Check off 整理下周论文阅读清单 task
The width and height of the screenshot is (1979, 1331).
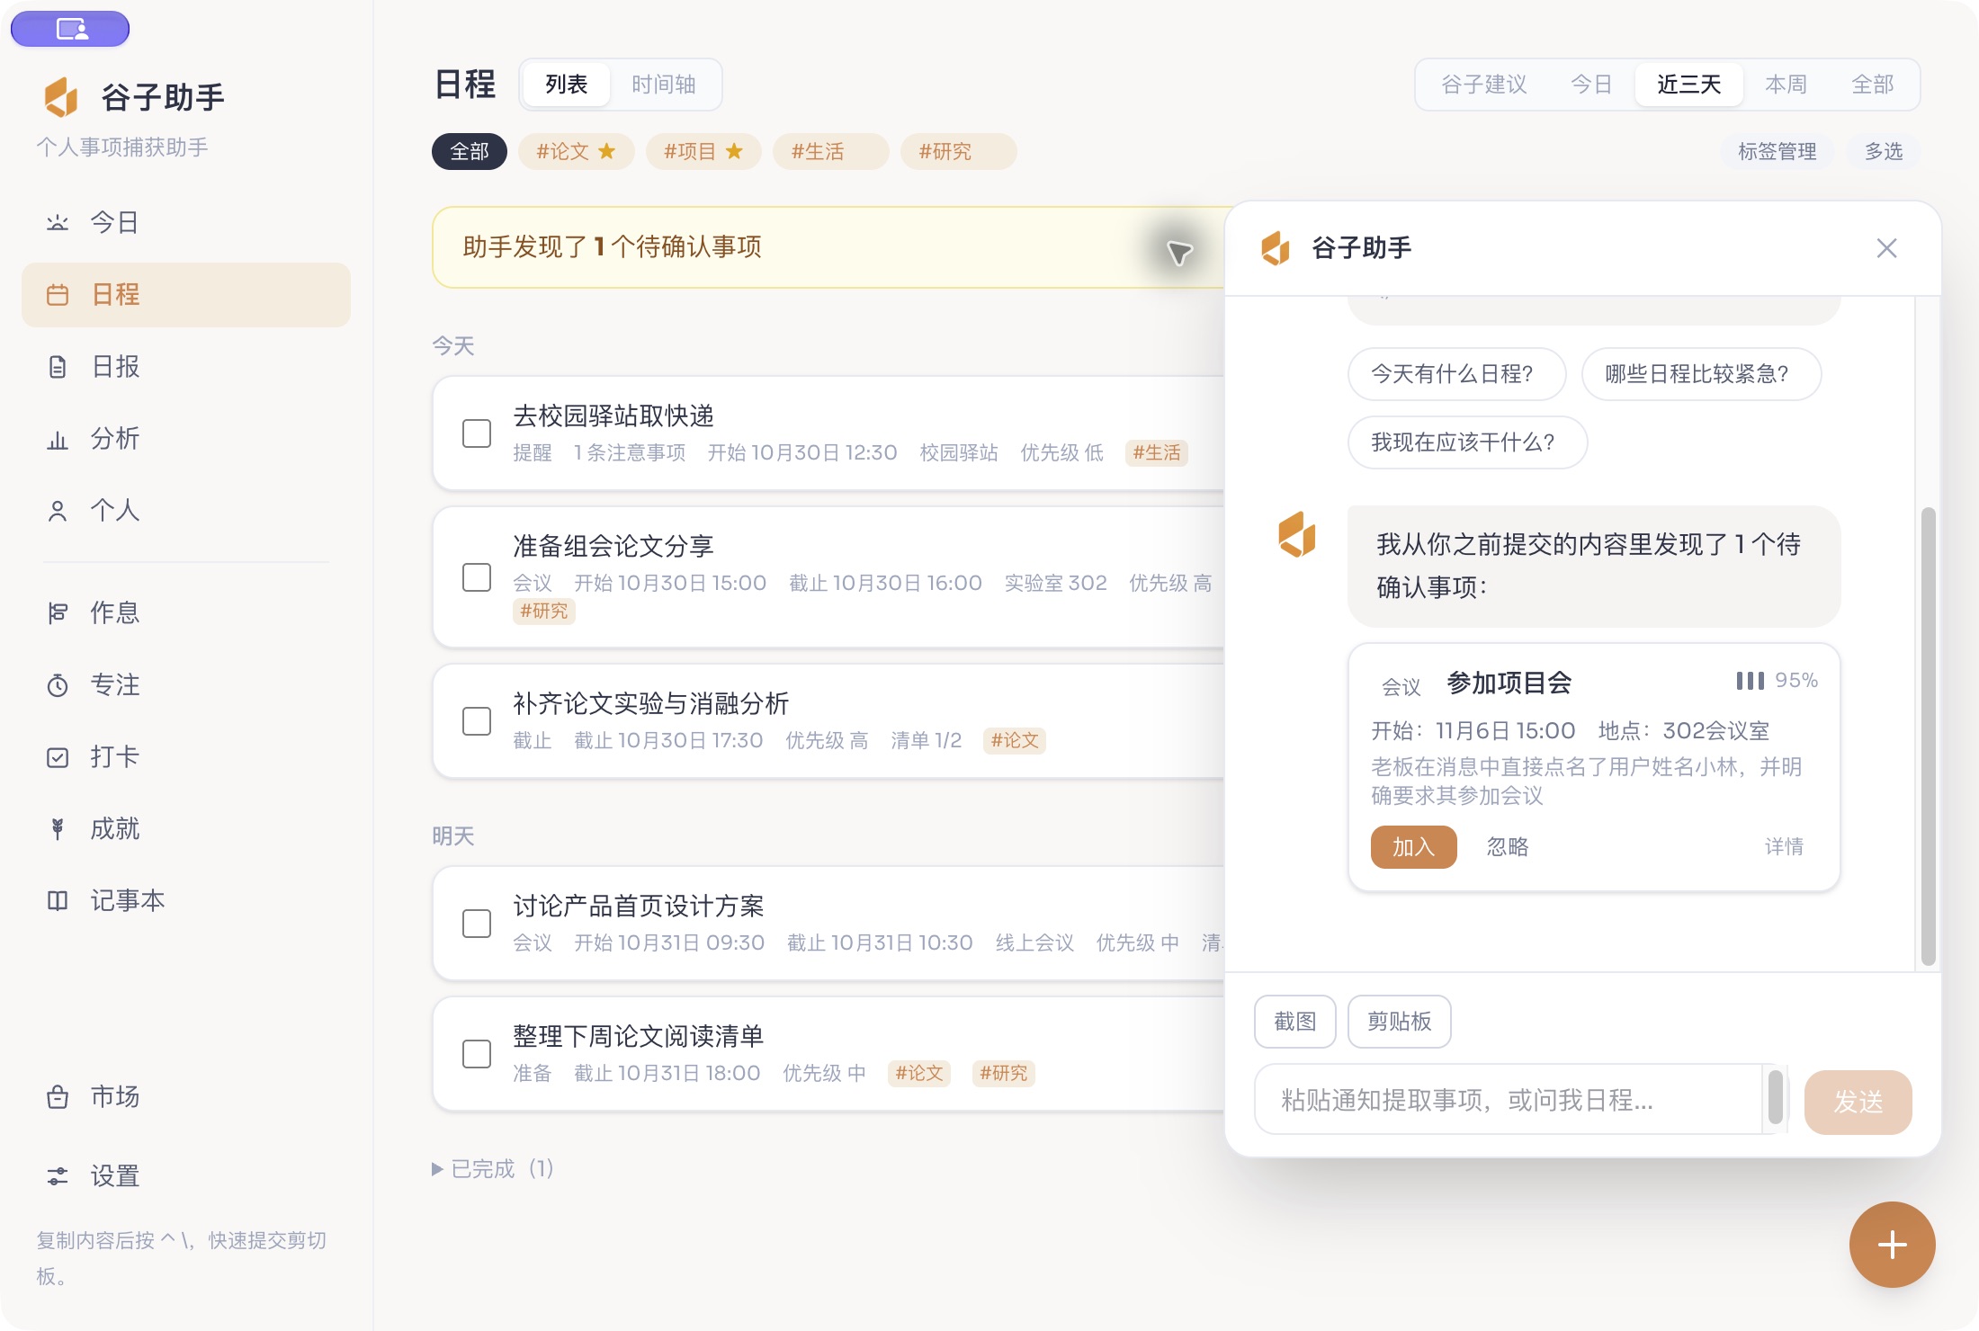[x=477, y=1053]
